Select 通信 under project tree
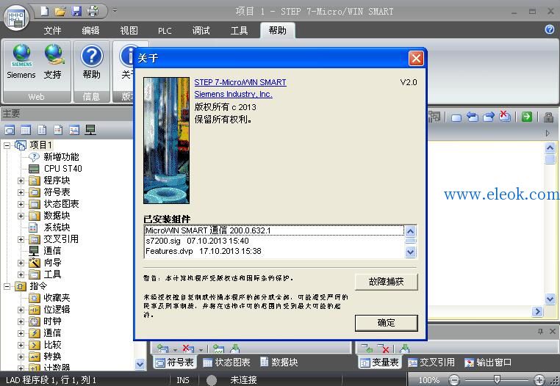This screenshot has height=386, width=560. 52,251
